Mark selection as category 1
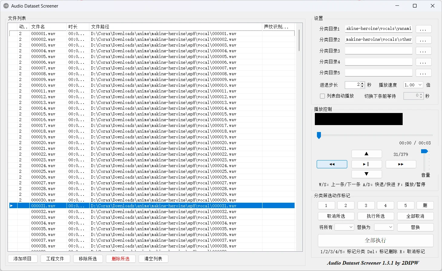The width and height of the screenshot is (442, 271). (326, 205)
